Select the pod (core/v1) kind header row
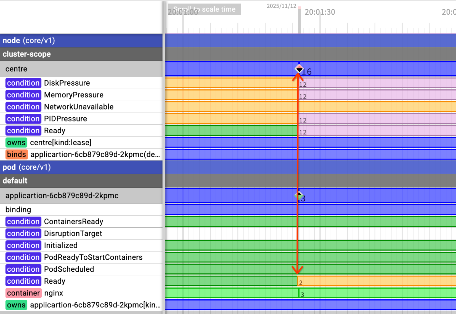The image size is (456, 314). click(x=81, y=167)
